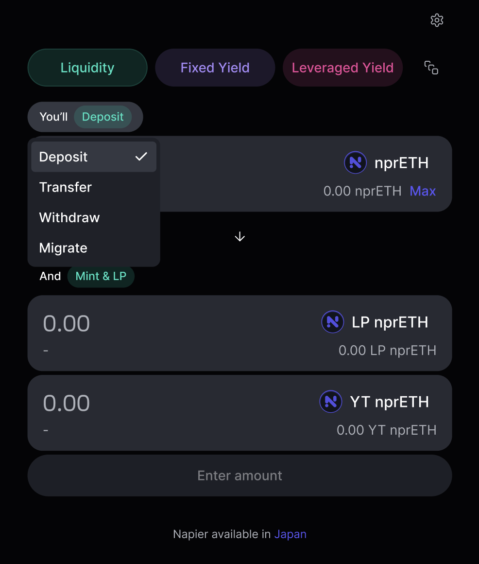Image resolution: width=479 pixels, height=564 pixels.
Task: Switch to the Liquidity tab
Action: pyautogui.click(x=87, y=68)
